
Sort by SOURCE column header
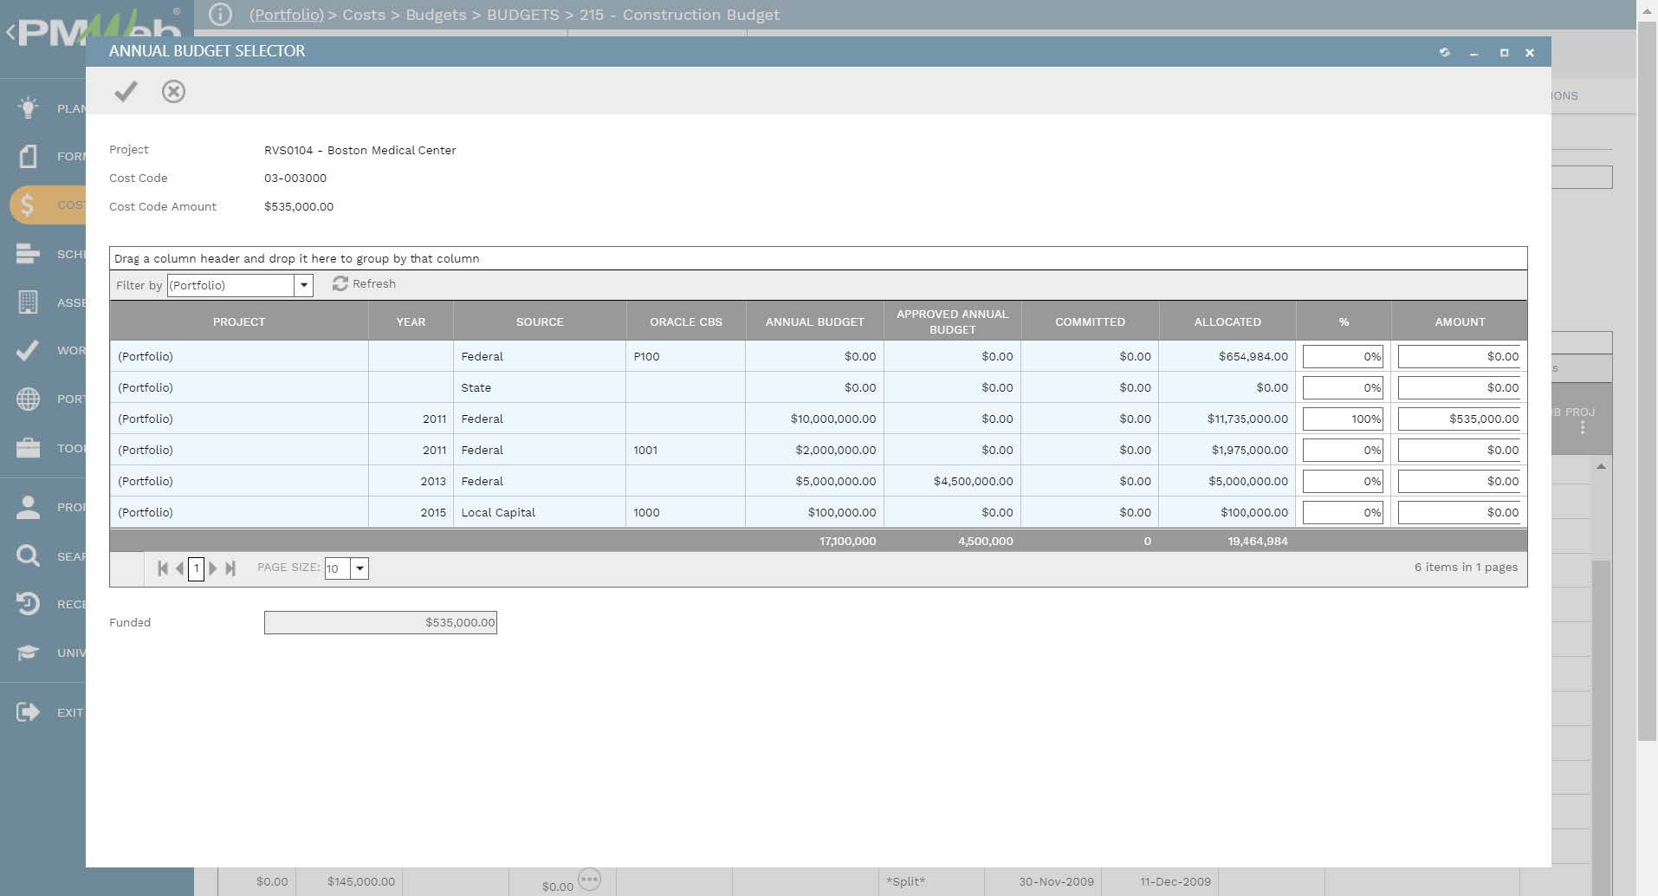(x=540, y=321)
